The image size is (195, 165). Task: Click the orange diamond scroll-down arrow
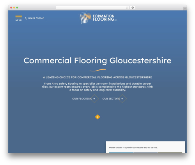pyautogui.click(x=97, y=117)
